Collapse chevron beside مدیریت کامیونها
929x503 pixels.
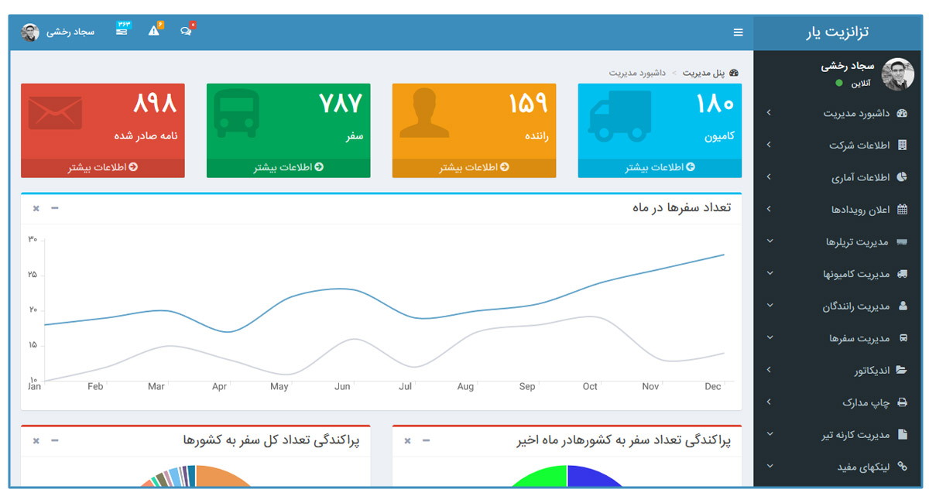coord(770,274)
